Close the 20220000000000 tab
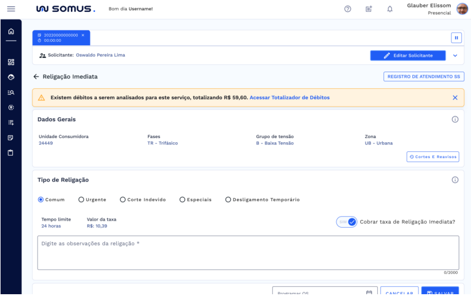Image resolution: width=471 pixels, height=297 pixels. tap(83, 35)
